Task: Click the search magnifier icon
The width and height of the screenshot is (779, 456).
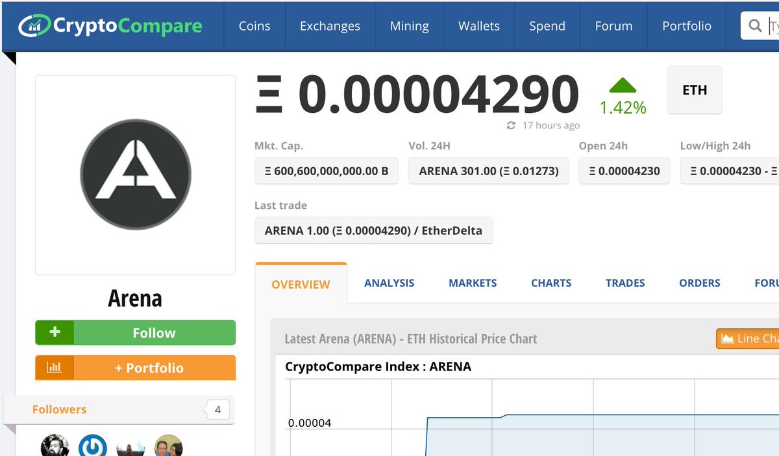Action: tap(755, 26)
